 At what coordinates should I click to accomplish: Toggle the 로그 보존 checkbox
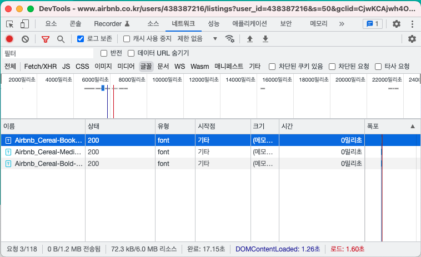point(81,39)
